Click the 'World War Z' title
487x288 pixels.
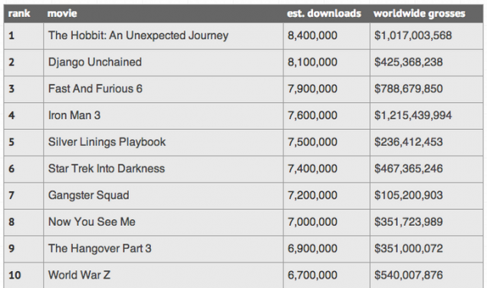[x=79, y=275]
